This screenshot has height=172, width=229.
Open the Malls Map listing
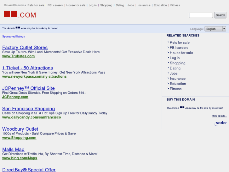[x=13, y=149]
